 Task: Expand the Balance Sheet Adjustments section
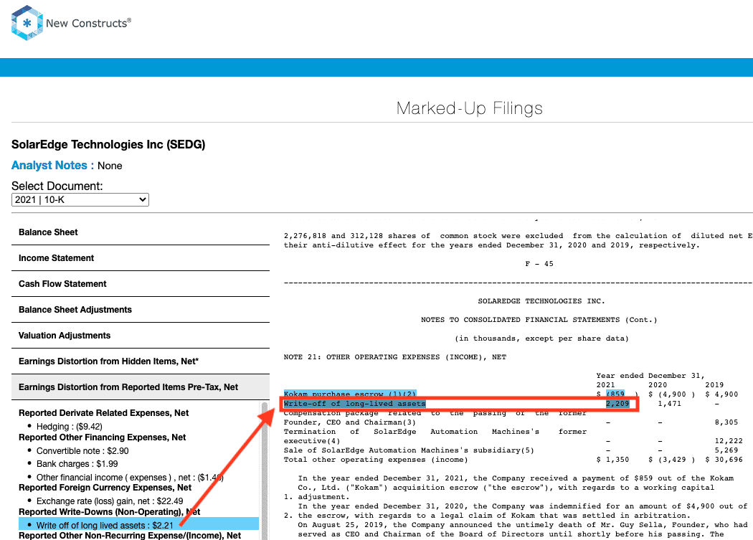(x=141, y=310)
